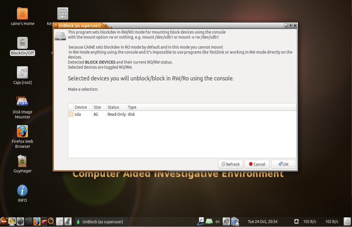Image resolution: width=352 pixels, height=227 pixels.
Task: Sort by the Status column header
Action: coord(116,107)
